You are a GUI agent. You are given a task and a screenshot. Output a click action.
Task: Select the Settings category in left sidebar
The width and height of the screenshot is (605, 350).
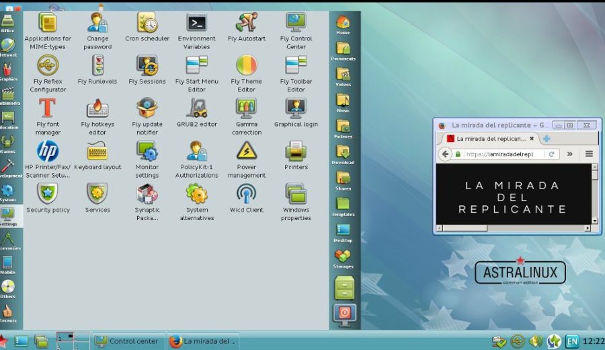[x=8, y=217]
